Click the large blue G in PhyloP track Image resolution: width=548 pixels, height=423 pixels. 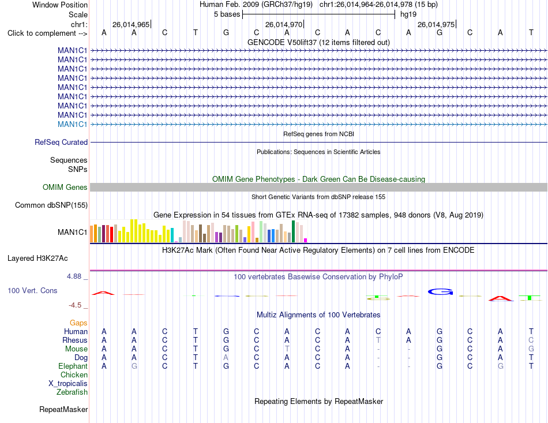440,291
